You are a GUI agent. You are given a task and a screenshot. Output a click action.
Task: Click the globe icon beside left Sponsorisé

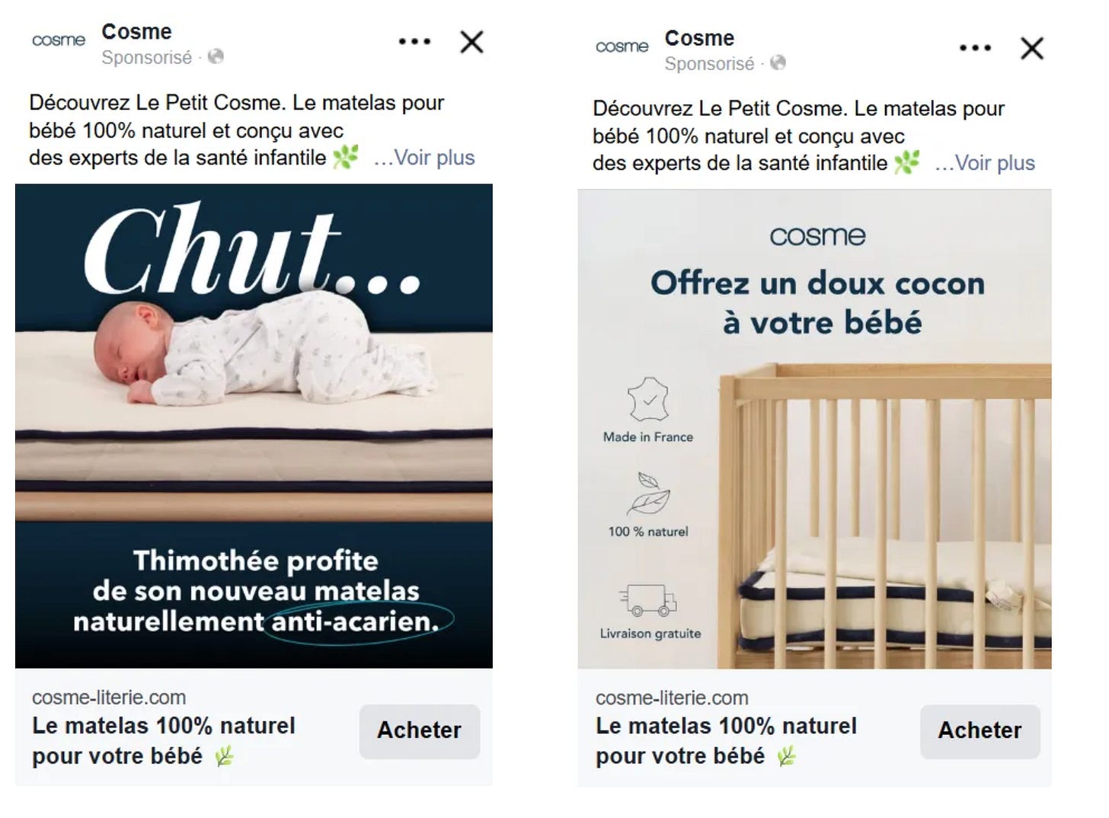(x=216, y=56)
